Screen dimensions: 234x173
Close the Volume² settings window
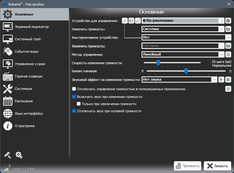(229, 4)
